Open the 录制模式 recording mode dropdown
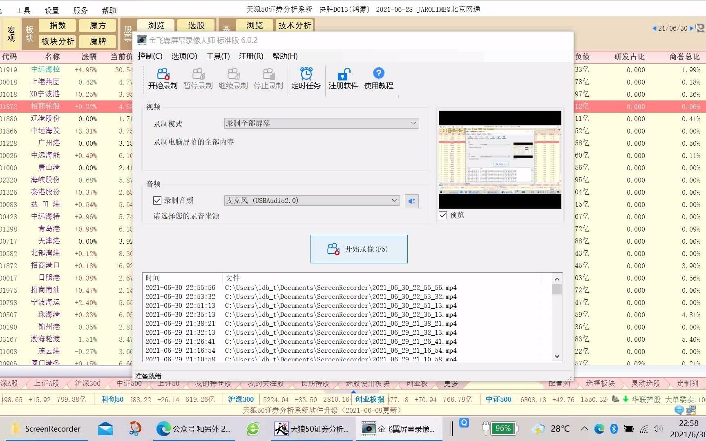This screenshot has width=706, height=441. pos(322,123)
